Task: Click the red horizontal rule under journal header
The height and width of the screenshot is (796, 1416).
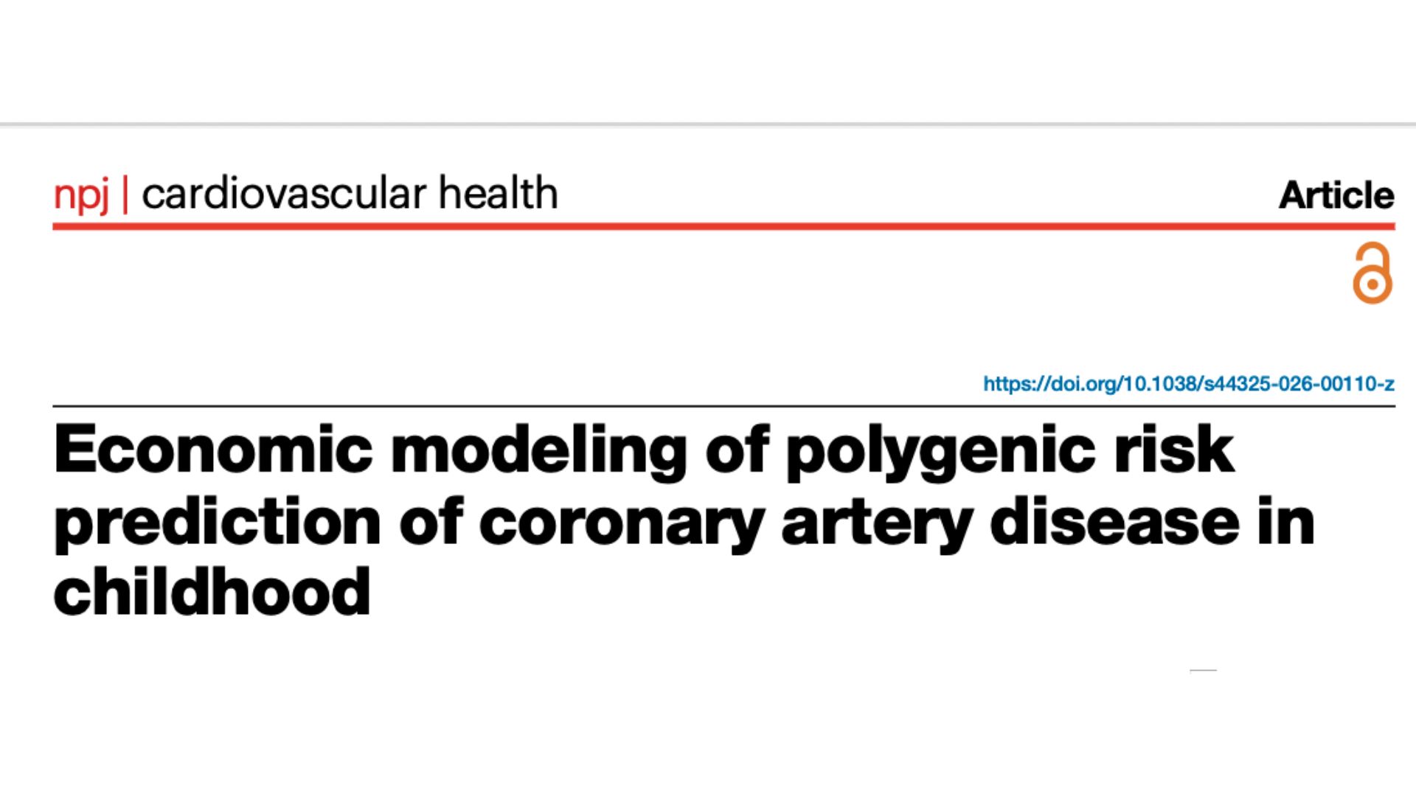Action: click(x=723, y=226)
